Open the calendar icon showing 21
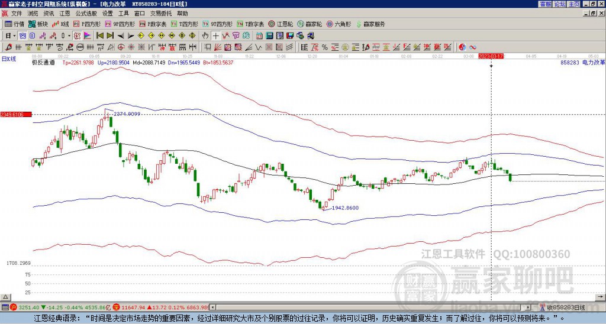The image size is (606, 324). pos(259,36)
